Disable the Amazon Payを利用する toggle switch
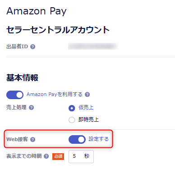Image resolution: width=175 pixels, height=169 pixels. (15, 95)
